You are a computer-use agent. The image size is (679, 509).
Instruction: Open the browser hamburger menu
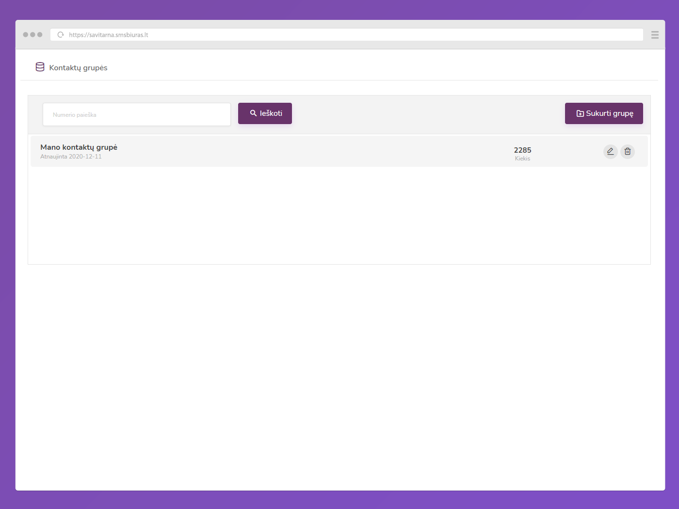point(655,35)
